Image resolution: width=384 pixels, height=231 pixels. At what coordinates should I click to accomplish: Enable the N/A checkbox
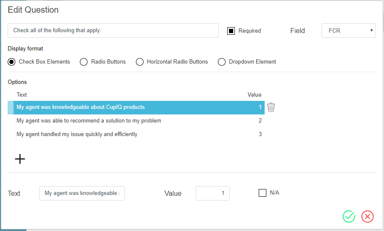[x=263, y=193]
